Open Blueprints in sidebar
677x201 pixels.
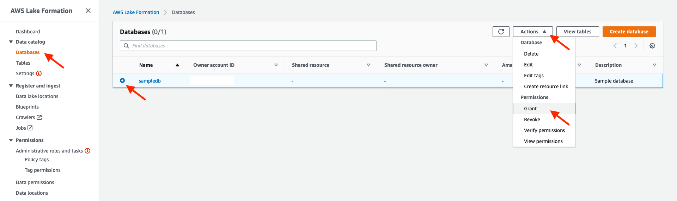coord(27,107)
